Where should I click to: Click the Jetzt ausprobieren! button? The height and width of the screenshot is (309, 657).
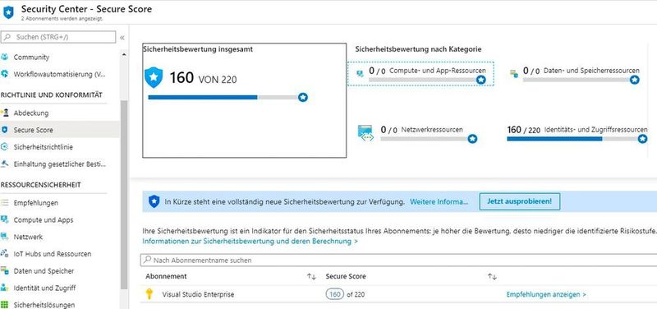520,201
